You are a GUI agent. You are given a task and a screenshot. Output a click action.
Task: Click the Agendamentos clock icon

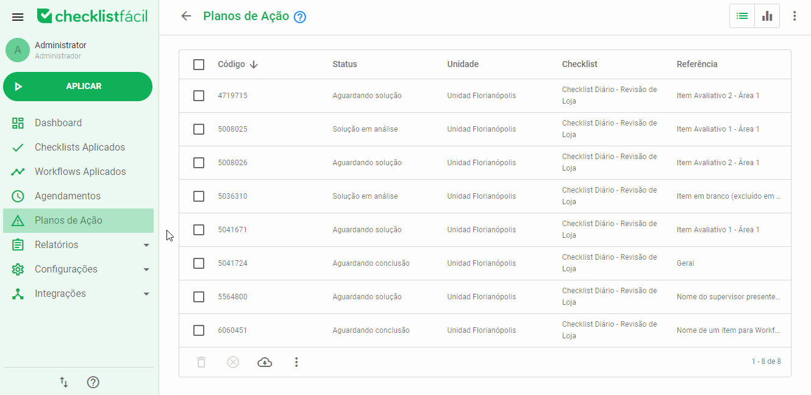click(18, 196)
